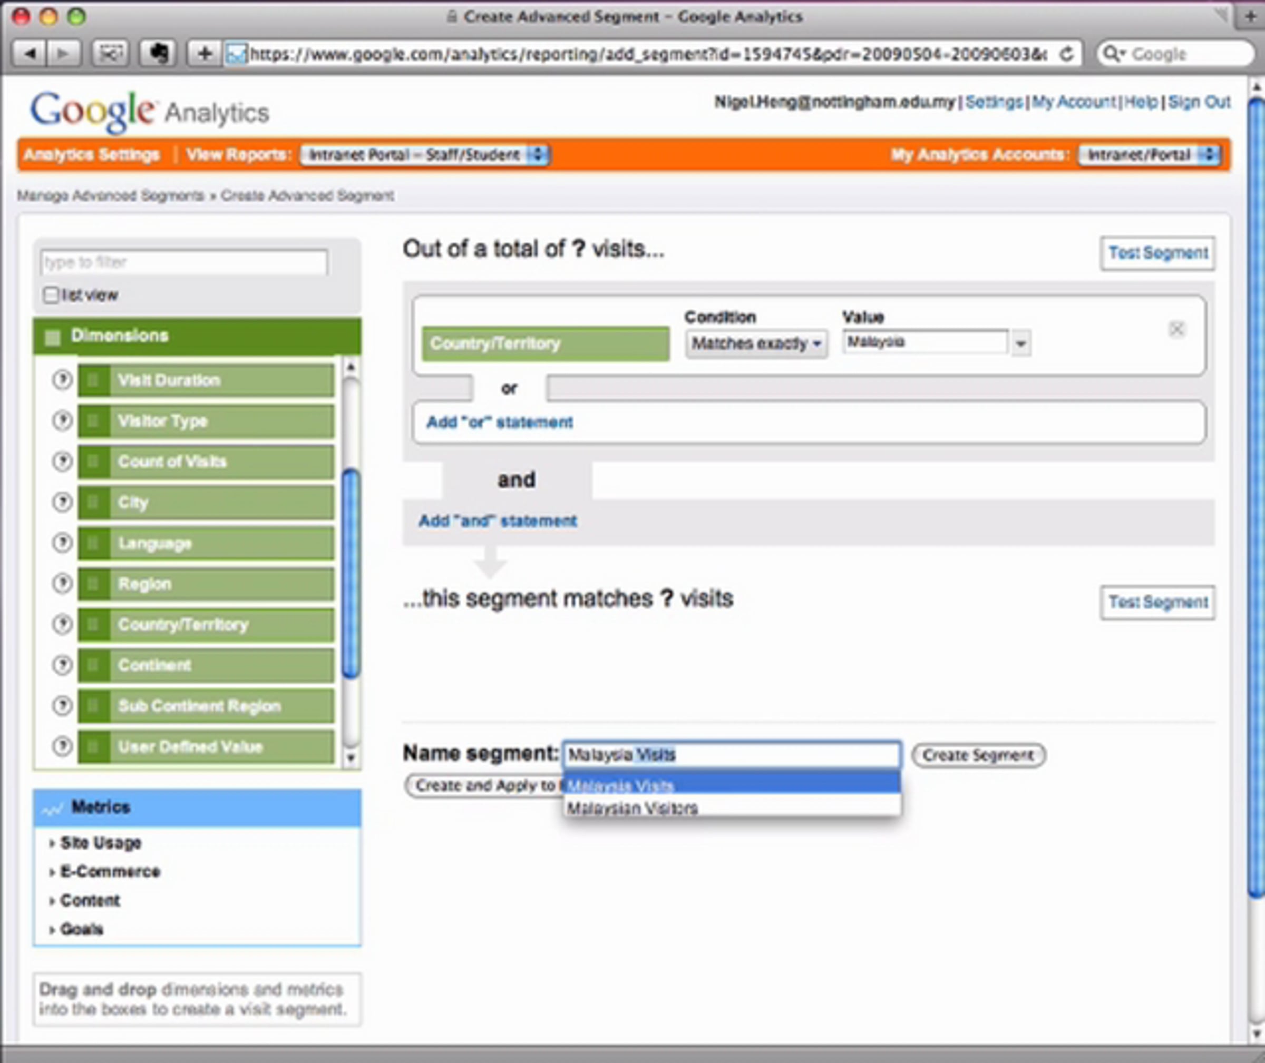1265x1063 pixels.
Task: Click the Add "and" statement link
Action: click(498, 520)
